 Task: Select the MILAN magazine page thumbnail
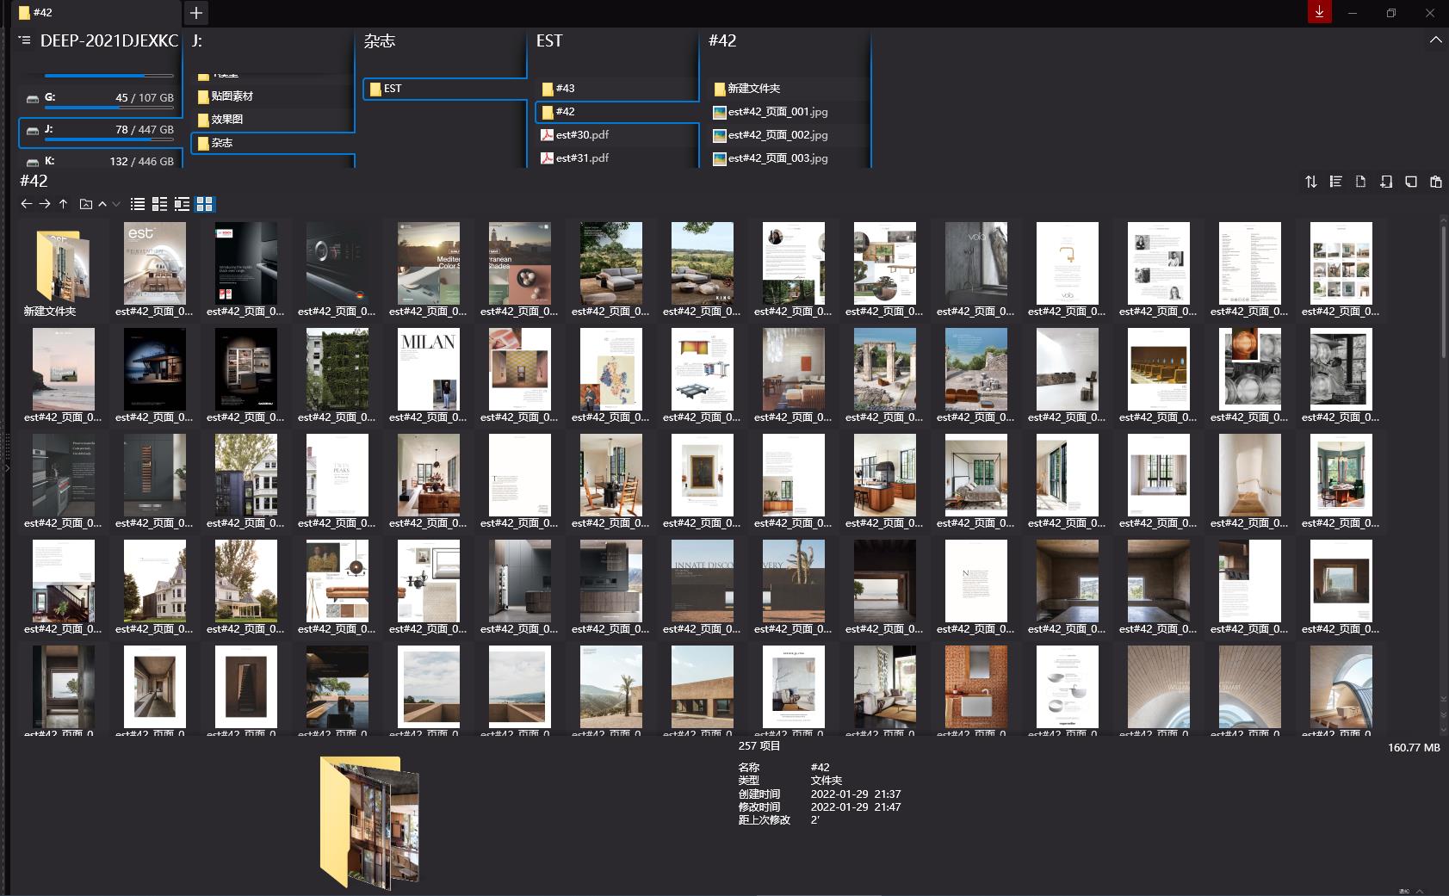click(428, 370)
